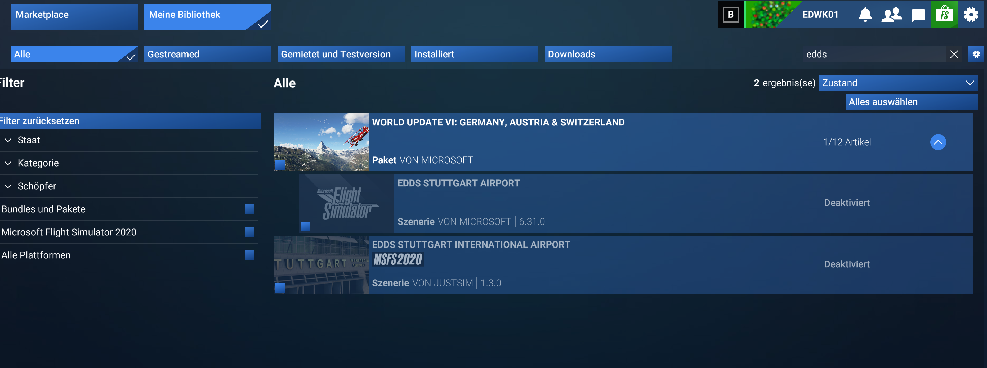
Task: Open search options gear next to search
Action: 976,54
